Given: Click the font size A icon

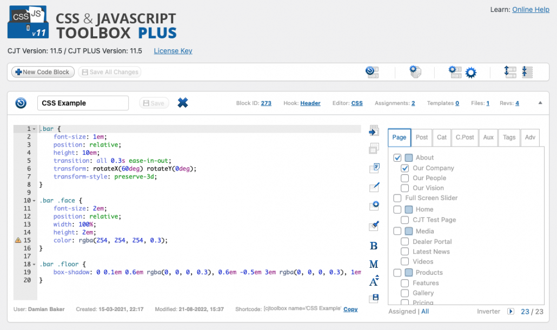Looking at the screenshot, I should [x=374, y=281].
